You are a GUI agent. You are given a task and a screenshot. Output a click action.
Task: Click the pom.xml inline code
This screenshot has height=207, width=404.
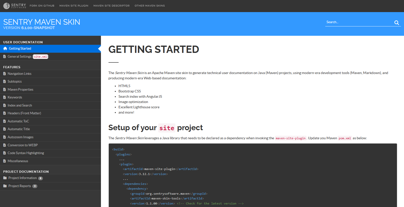pos(345,138)
